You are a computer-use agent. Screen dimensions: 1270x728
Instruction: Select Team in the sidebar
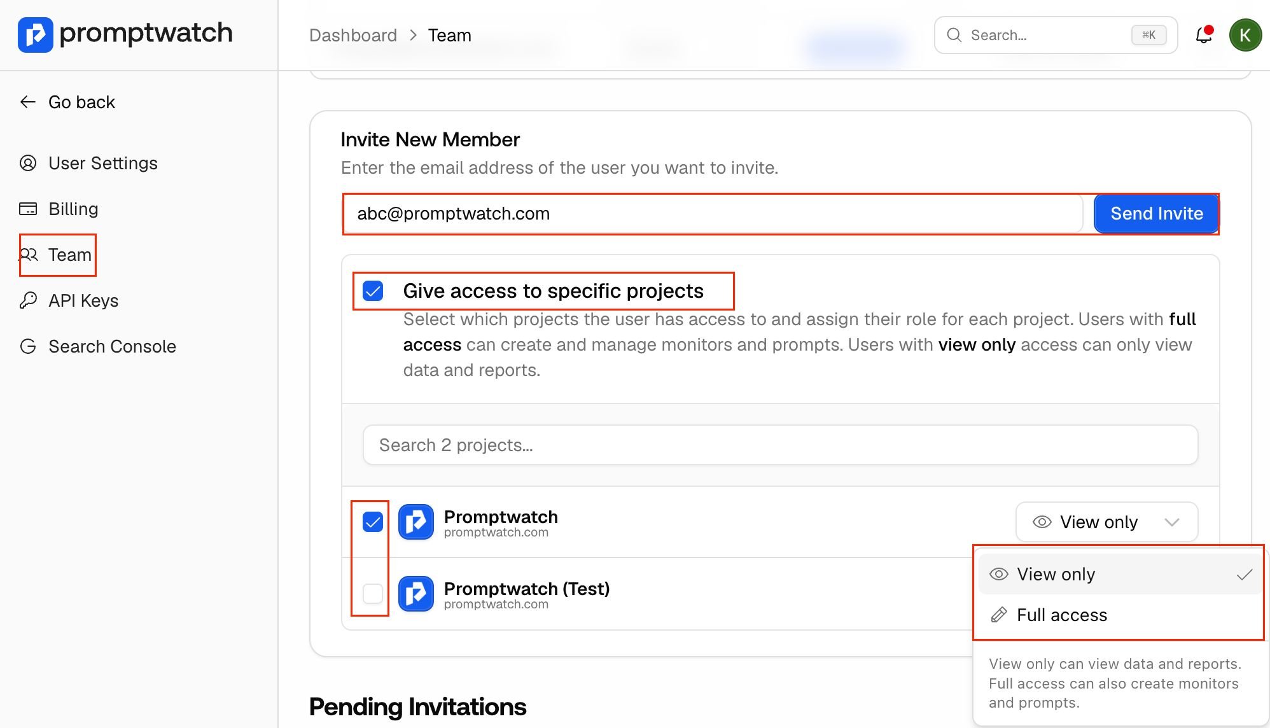pyautogui.click(x=56, y=255)
